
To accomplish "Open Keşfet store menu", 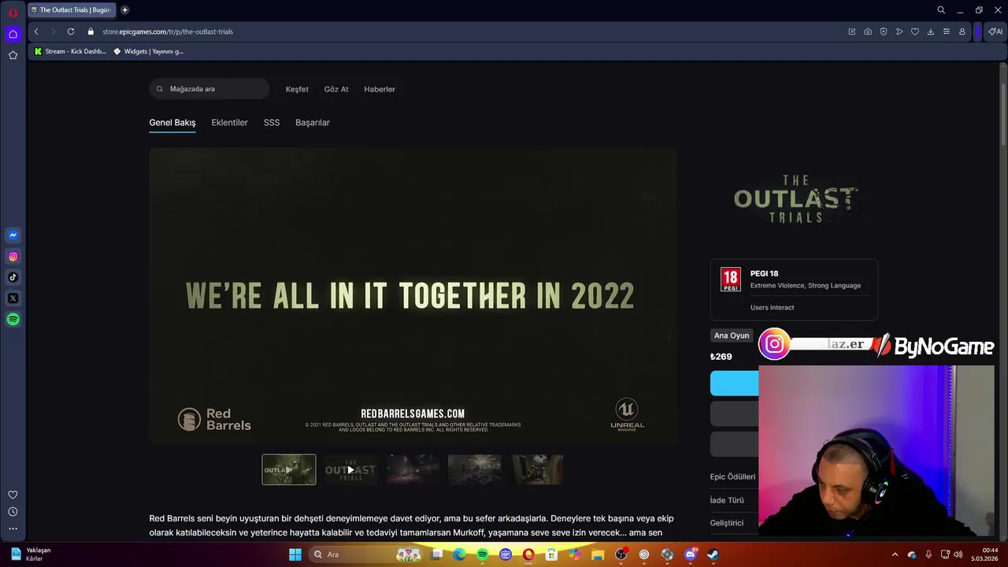I will coord(297,89).
